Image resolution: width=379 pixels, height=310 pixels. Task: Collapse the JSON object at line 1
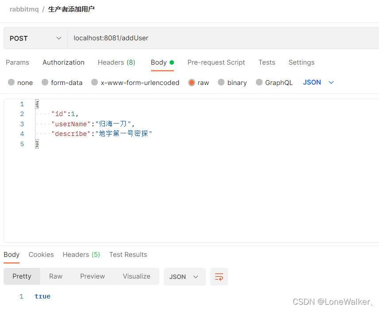(x=36, y=104)
